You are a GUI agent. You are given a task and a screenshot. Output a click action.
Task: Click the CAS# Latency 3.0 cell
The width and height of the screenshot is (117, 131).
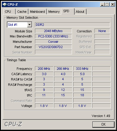[44, 74]
